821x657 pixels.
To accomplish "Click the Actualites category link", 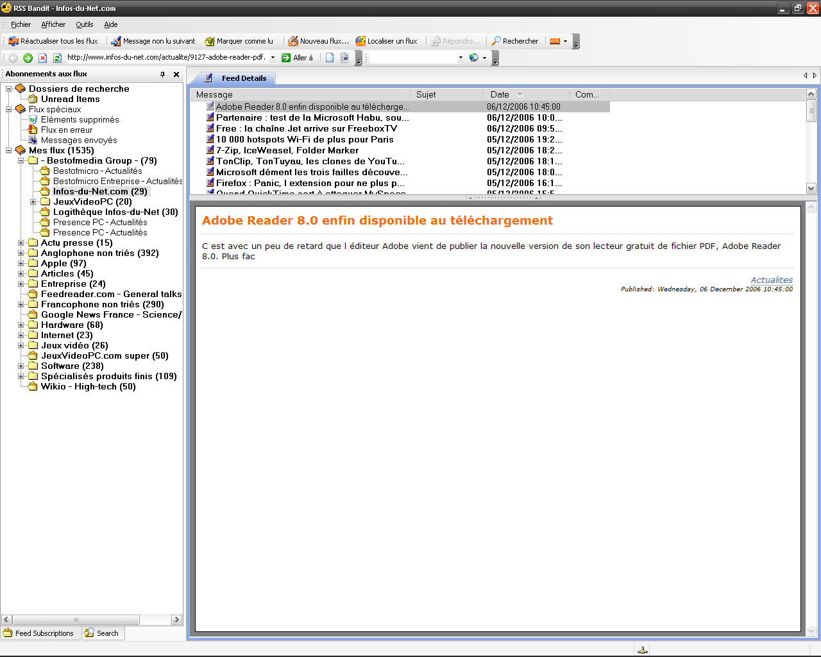I will [772, 280].
